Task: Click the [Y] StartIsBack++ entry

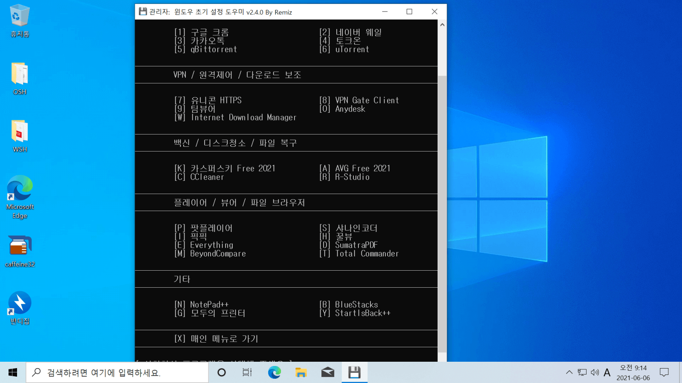Action: pos(355,313)
